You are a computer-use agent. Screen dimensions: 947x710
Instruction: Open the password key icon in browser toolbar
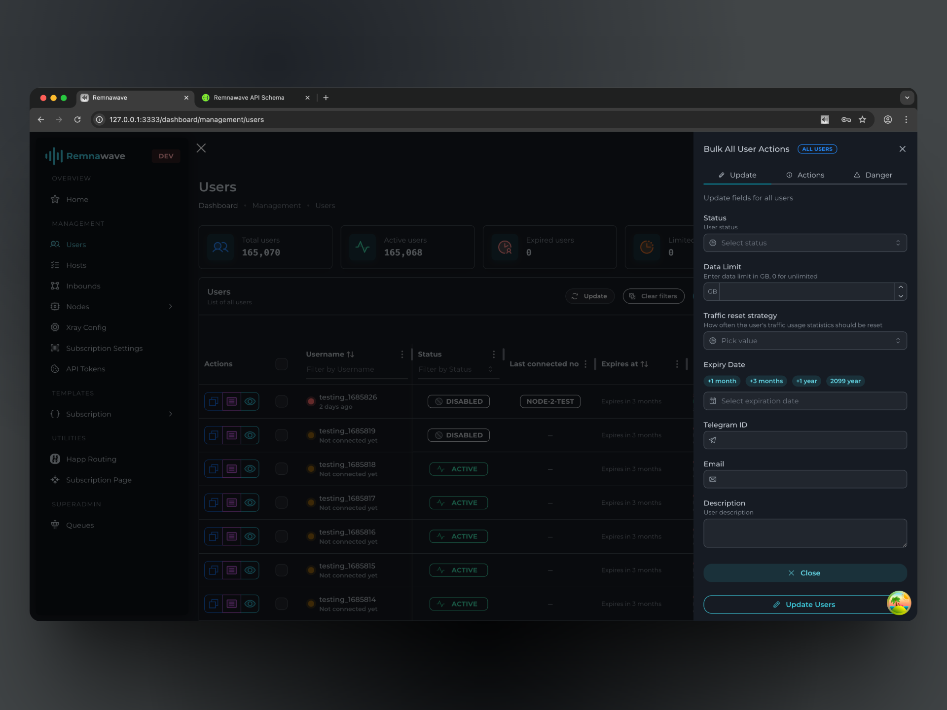click(x=846, y=119)
